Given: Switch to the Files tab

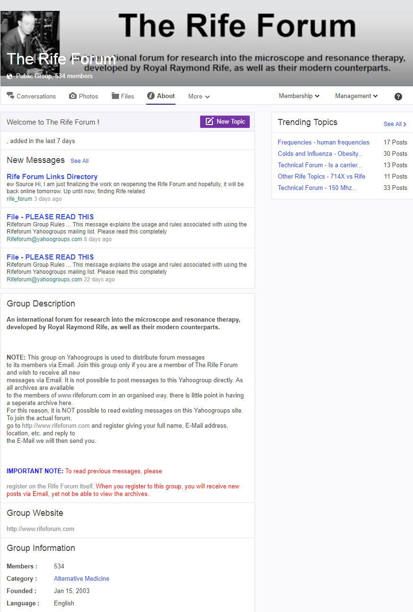Looking at the screenshot, I should tap(123, 96).
